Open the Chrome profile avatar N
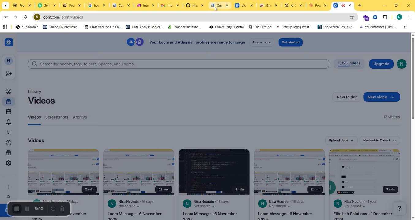This screenshot has width=415, height=220. pyautogui.click(x=399, y=17)
